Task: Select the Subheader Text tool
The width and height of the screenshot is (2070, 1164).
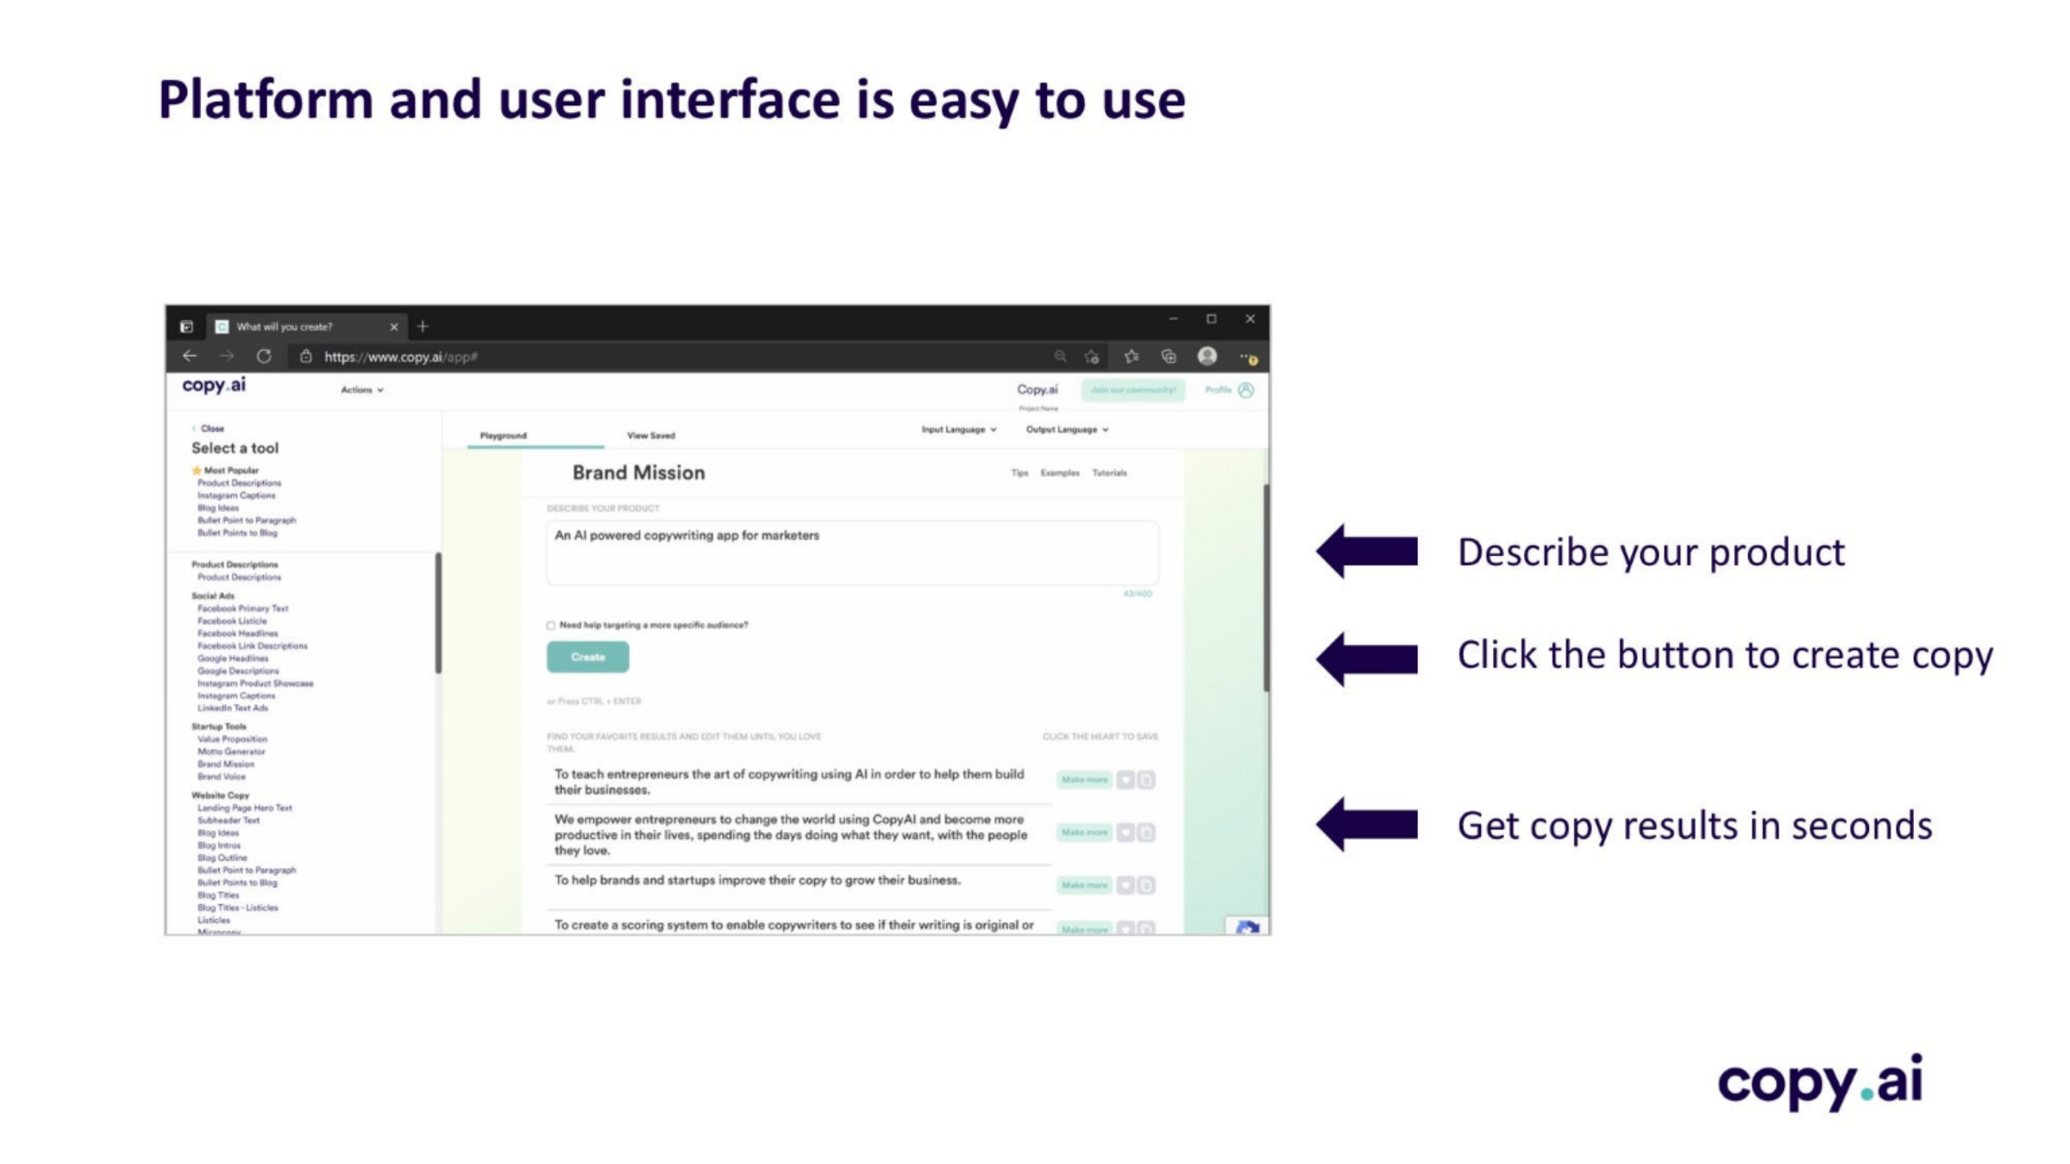Action: pos(229,821)
